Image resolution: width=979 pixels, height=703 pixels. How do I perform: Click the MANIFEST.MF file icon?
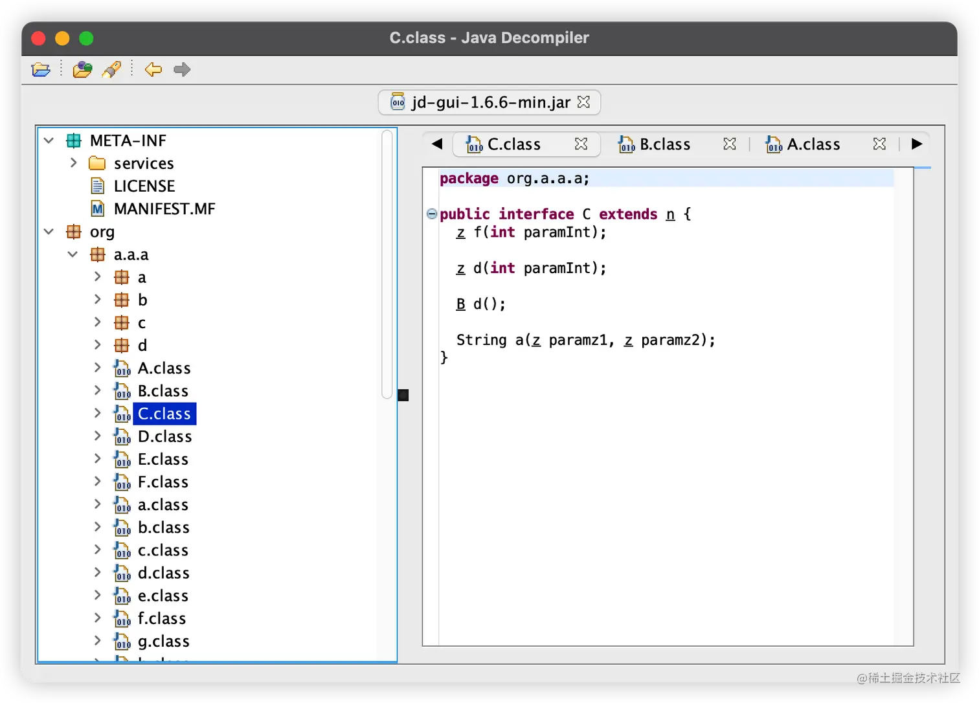pyautogui.click(x=97, y=209)
